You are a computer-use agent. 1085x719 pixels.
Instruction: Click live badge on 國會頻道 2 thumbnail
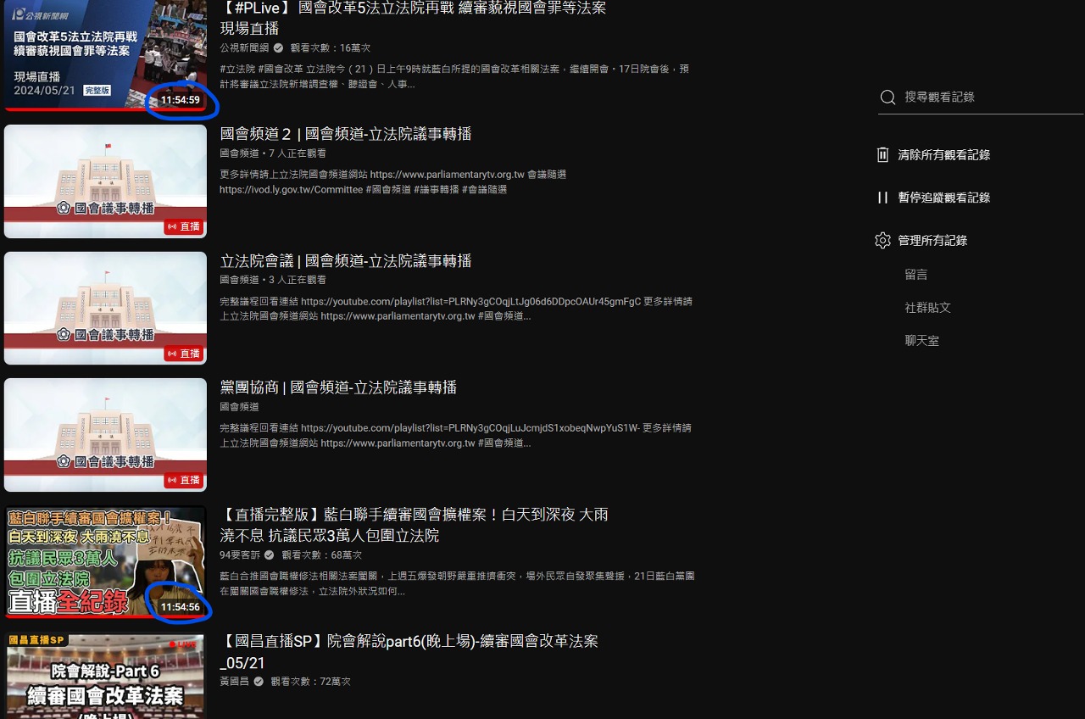[x=184, y=226]
